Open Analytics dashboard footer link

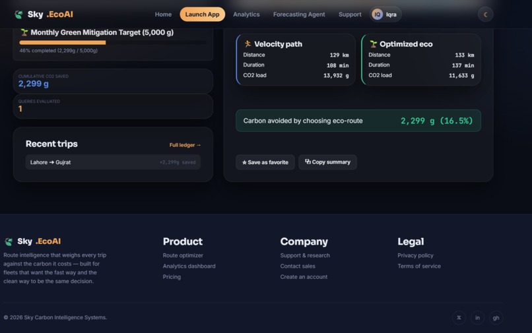[x=189, y=266]
